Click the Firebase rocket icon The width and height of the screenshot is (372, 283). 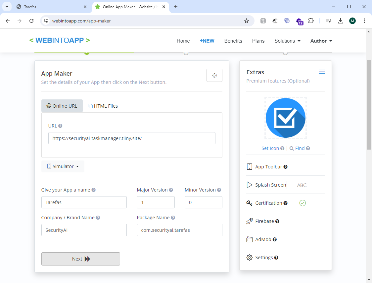(249, 221)
